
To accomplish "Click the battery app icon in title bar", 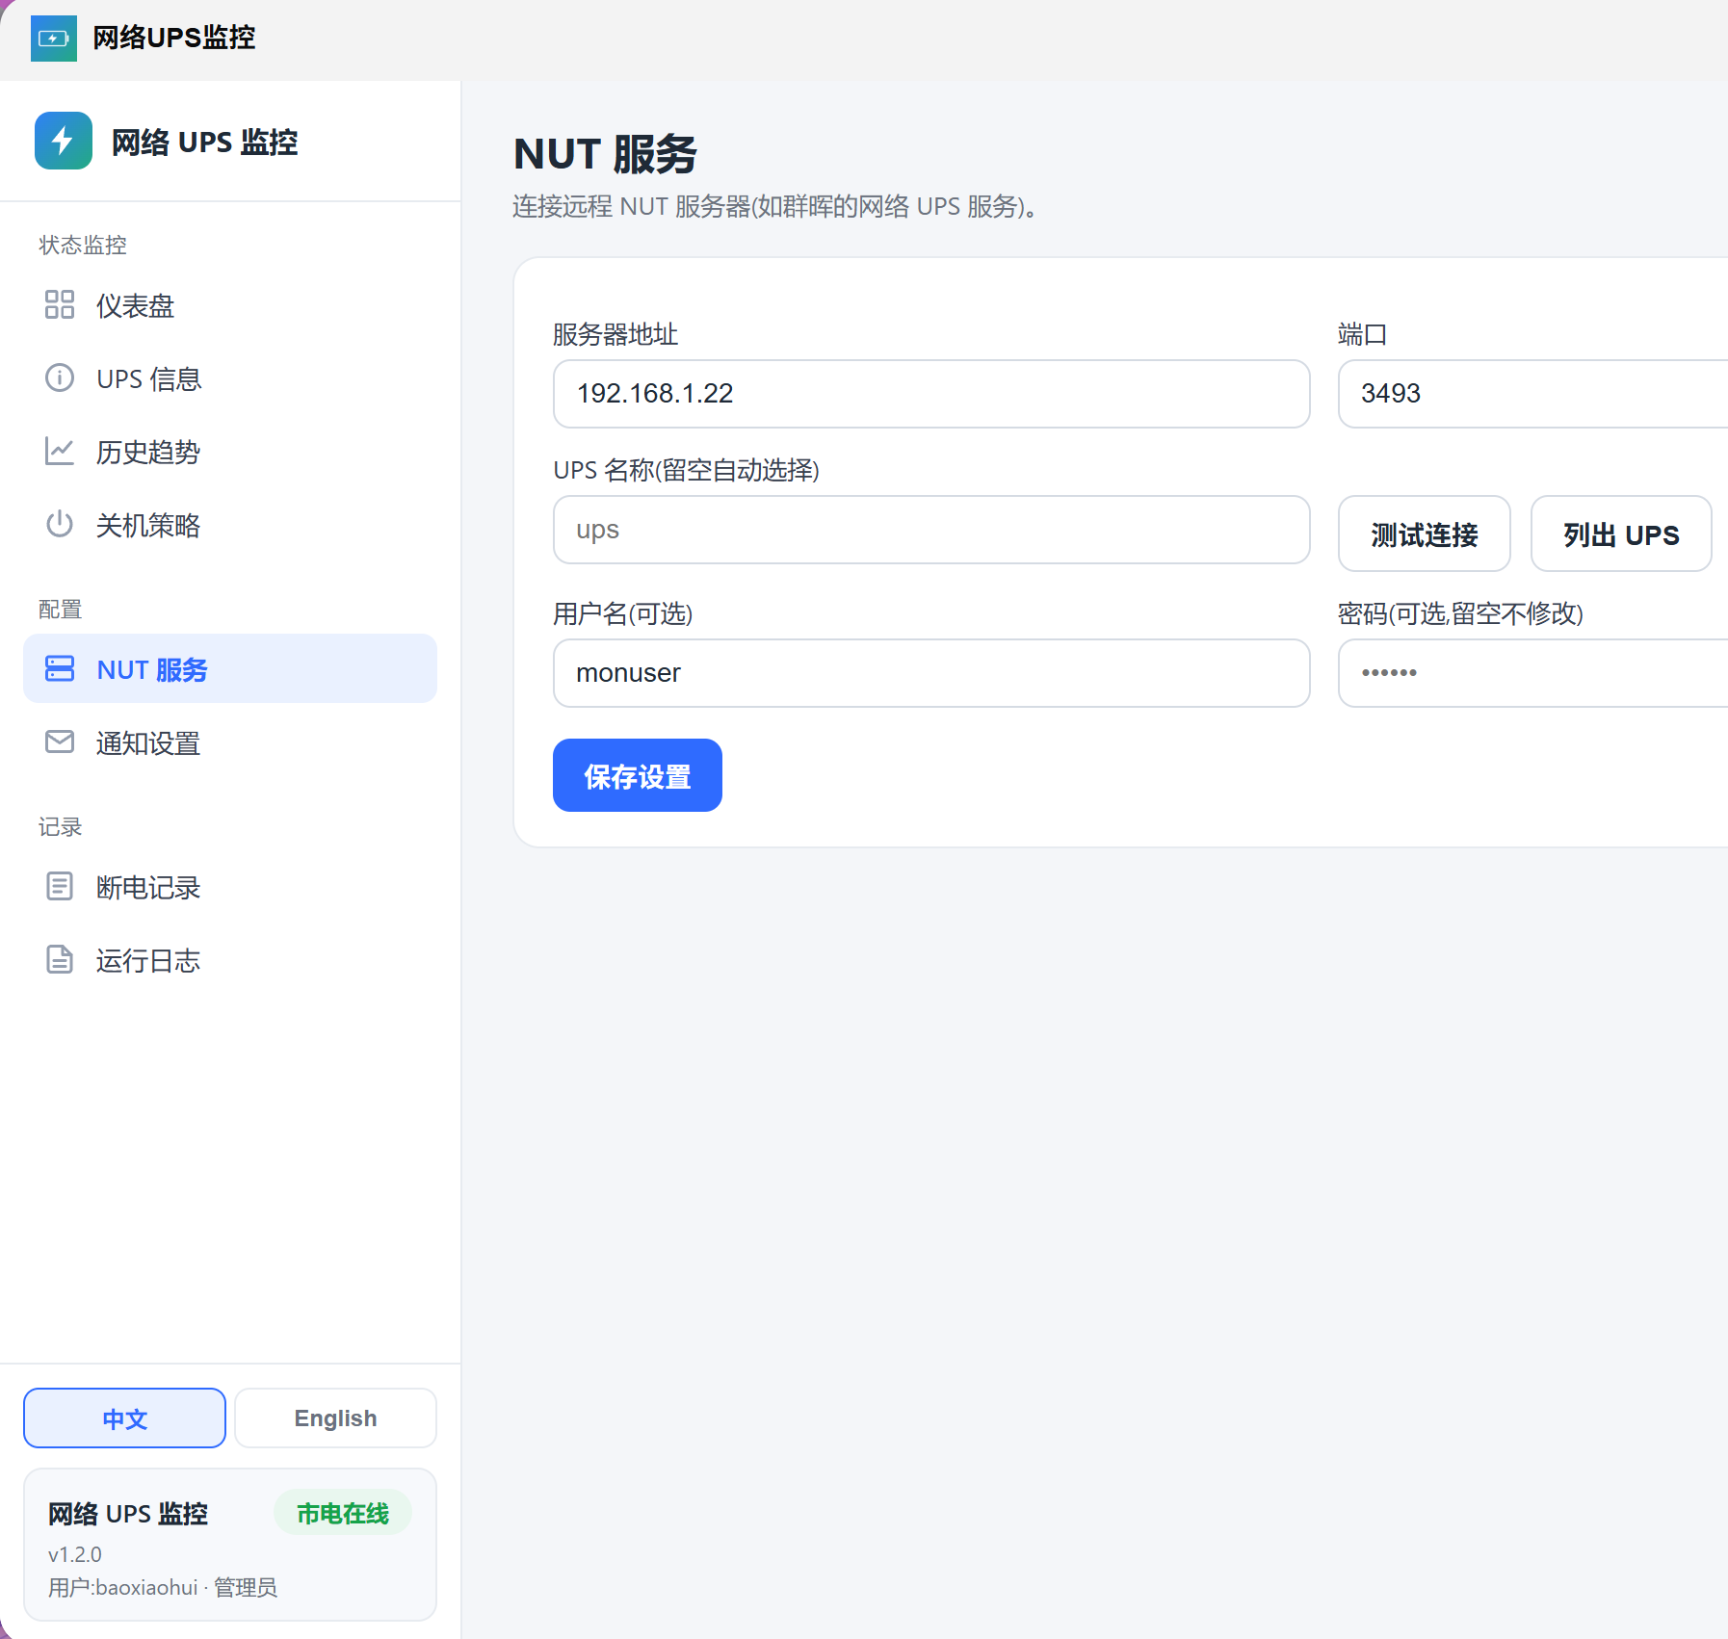I will (54, 39).
